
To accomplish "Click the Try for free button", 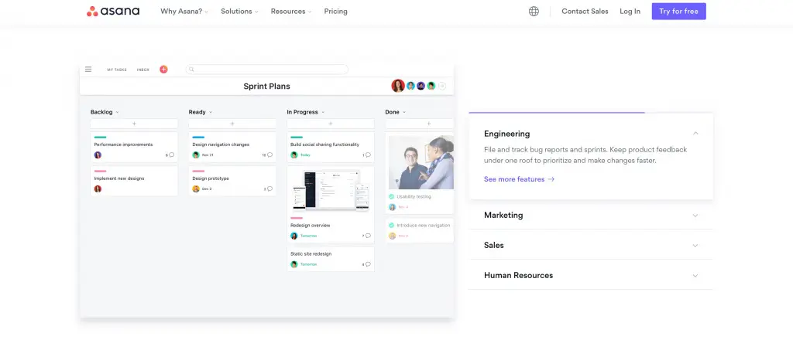I will [x=678, y=11].
